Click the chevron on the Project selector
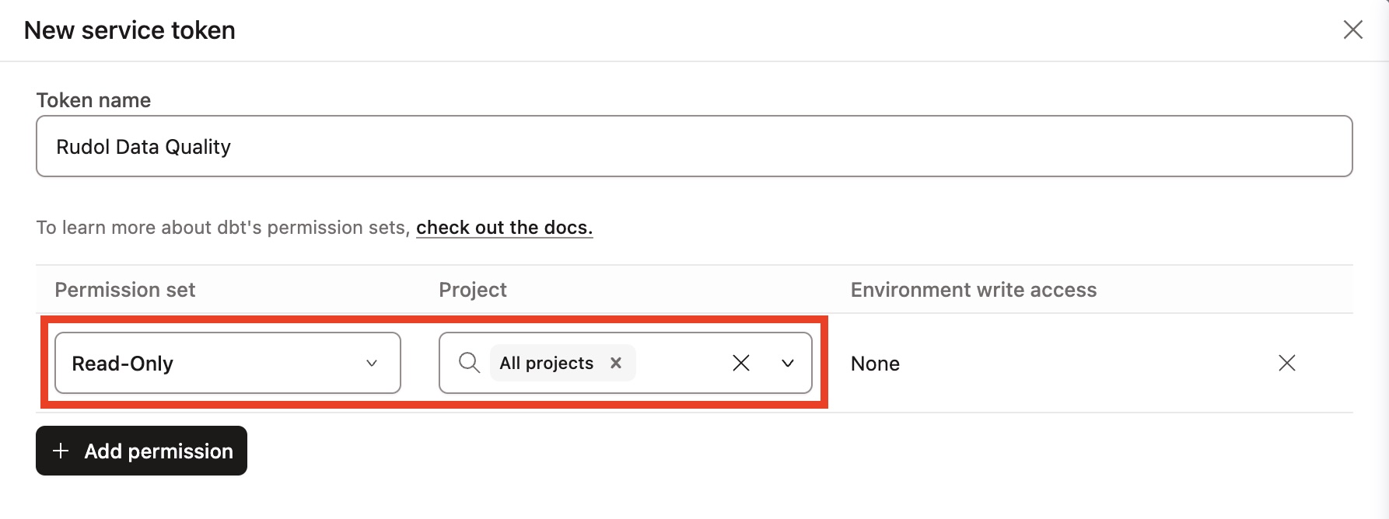 pyautogui.click(x=787, y=363)
